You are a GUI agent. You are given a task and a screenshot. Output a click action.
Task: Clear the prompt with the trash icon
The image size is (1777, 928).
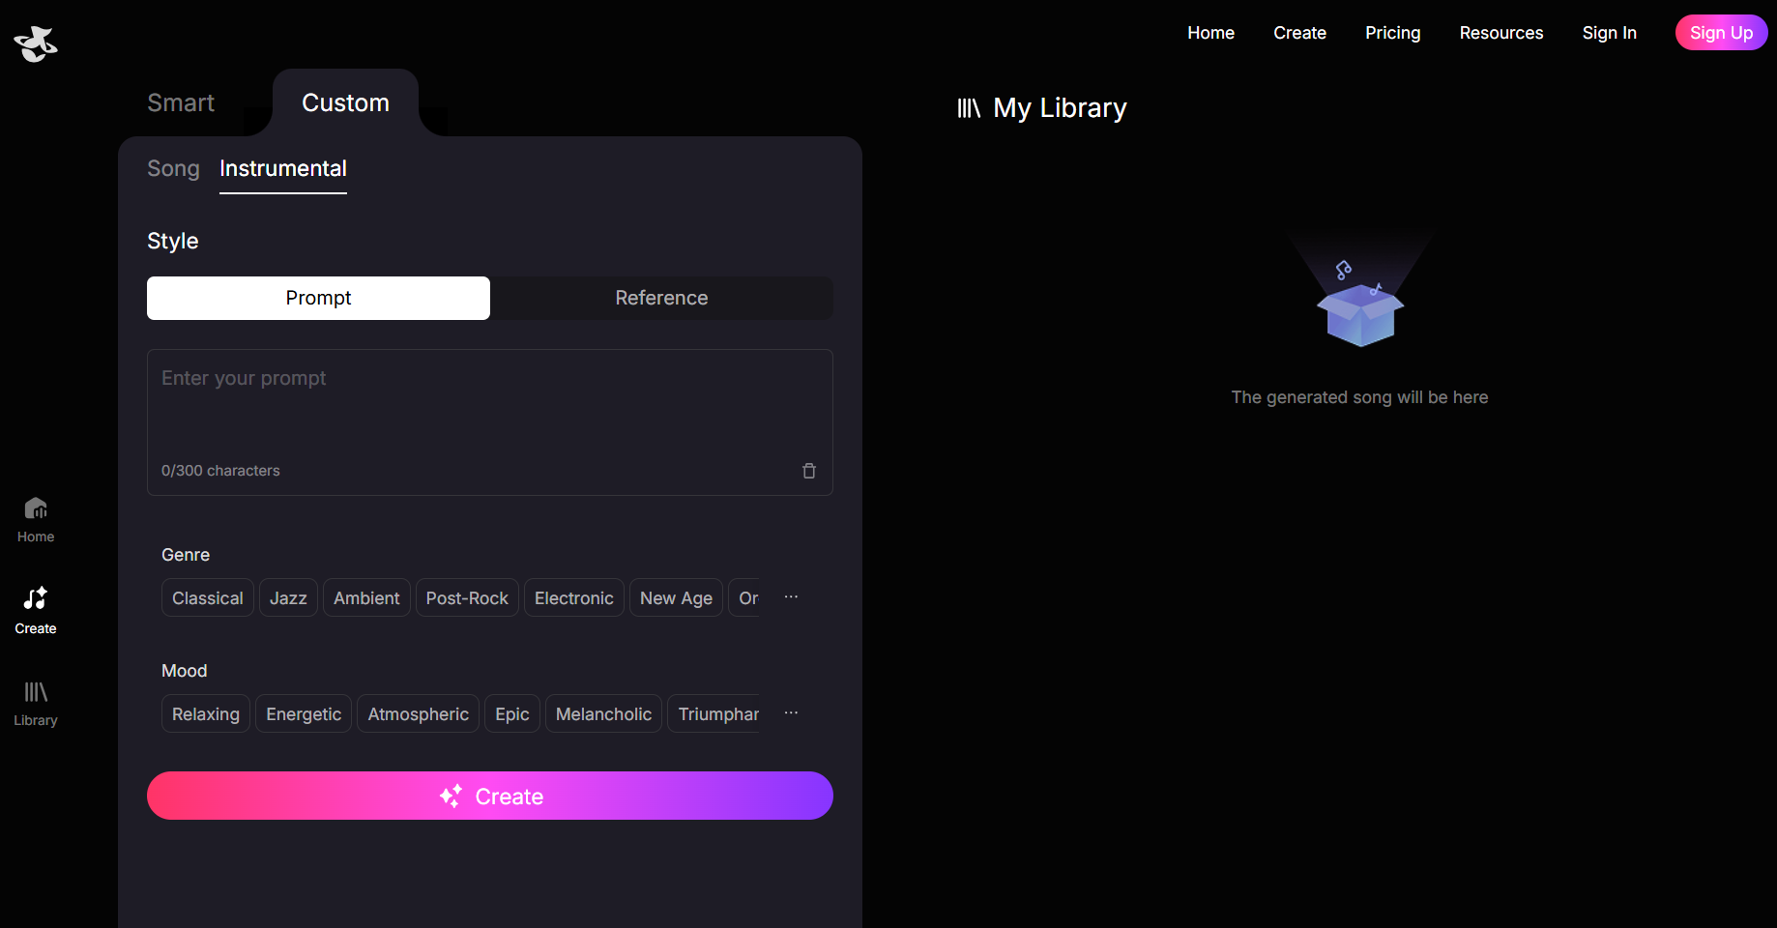point(809,471)
